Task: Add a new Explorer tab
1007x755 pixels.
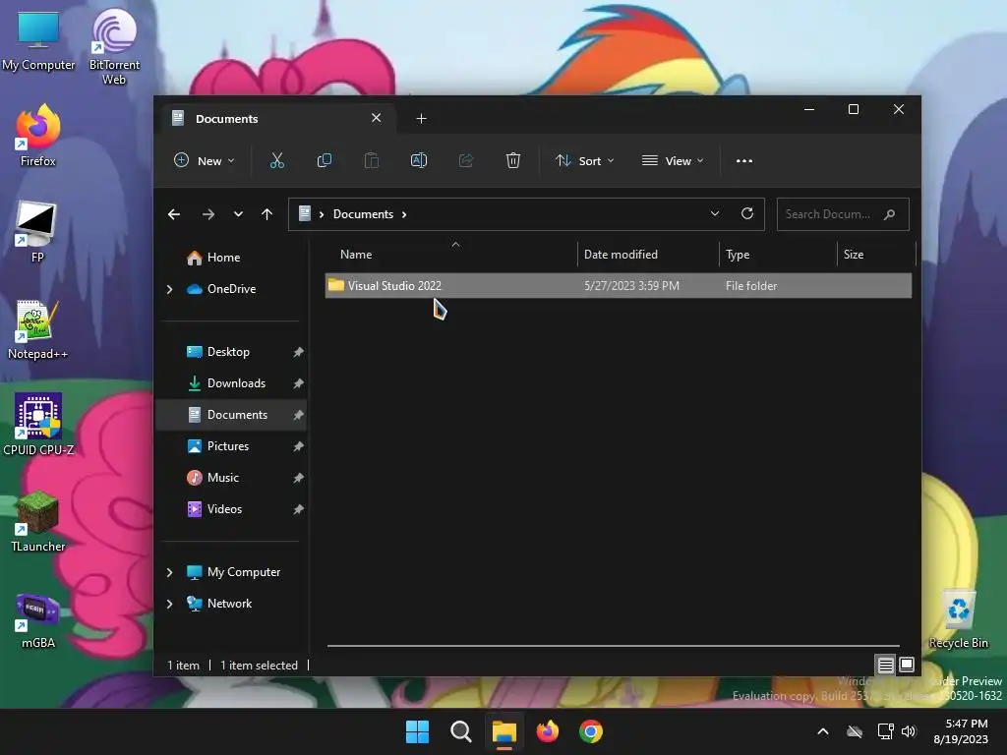Action: click(421, 118)
